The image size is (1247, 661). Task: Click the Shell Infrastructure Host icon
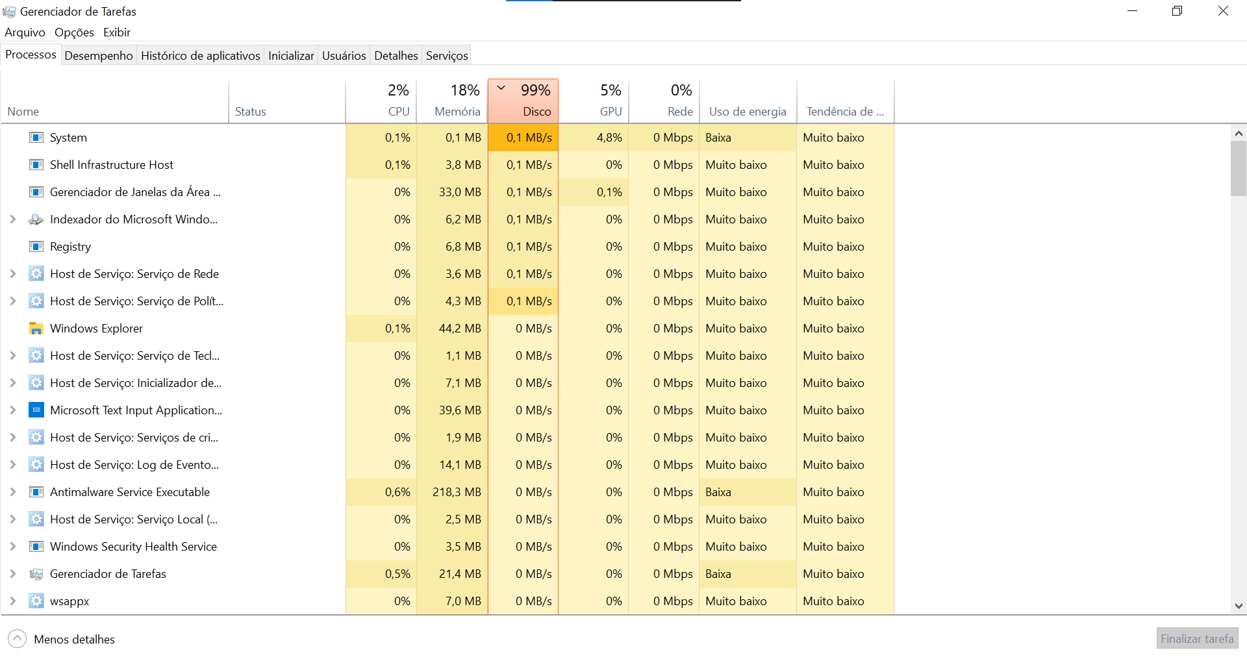click(36, 165)
